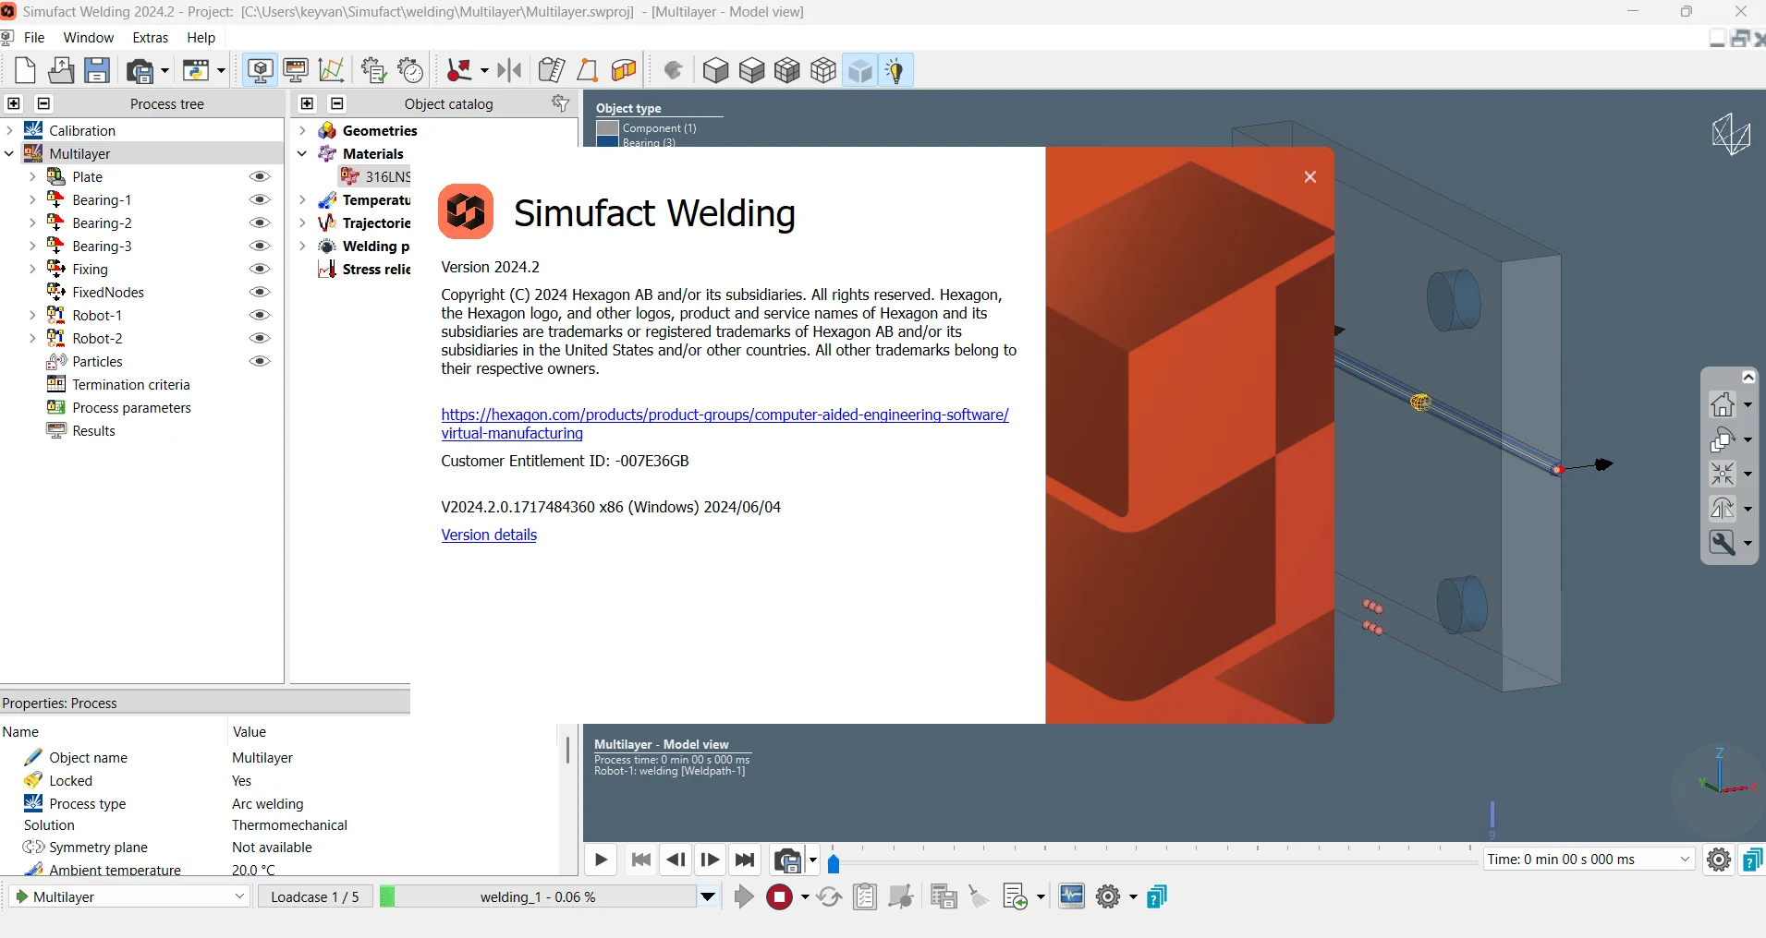Stop the running simulation with red stop button
The height and width of the screenshot is (938, 1766).
tap(780, 896)
